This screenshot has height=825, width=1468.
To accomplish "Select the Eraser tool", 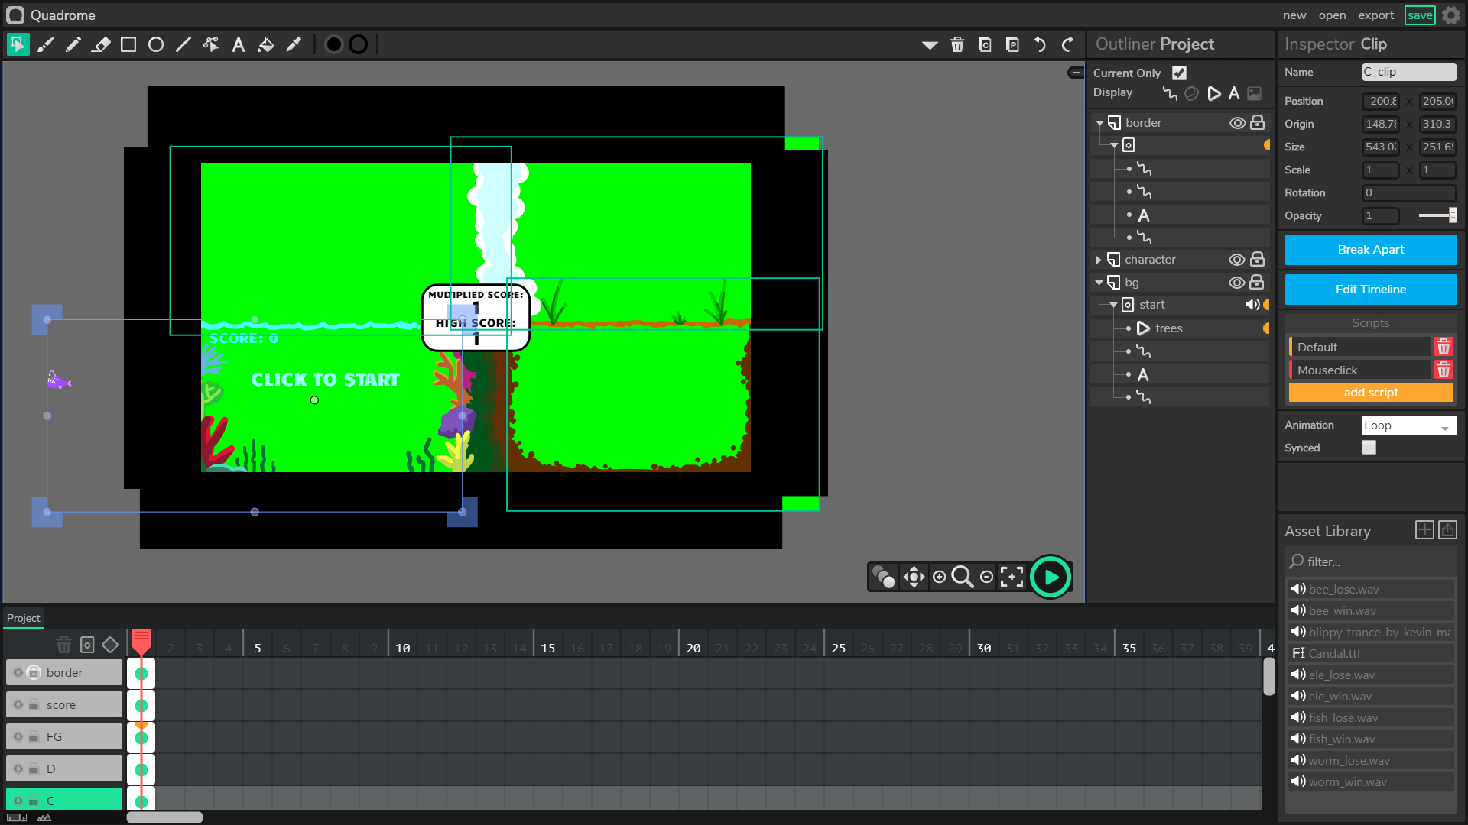I will coord(101,44).
